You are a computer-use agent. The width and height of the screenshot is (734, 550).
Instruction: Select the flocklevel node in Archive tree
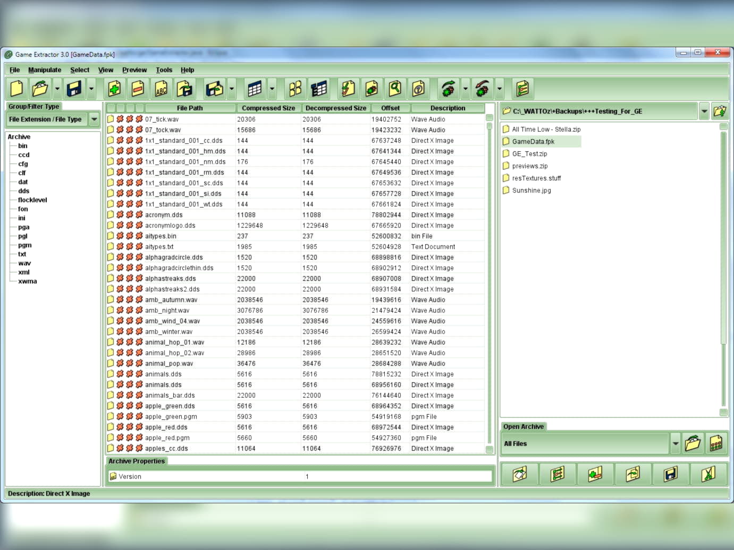(32, 200)
